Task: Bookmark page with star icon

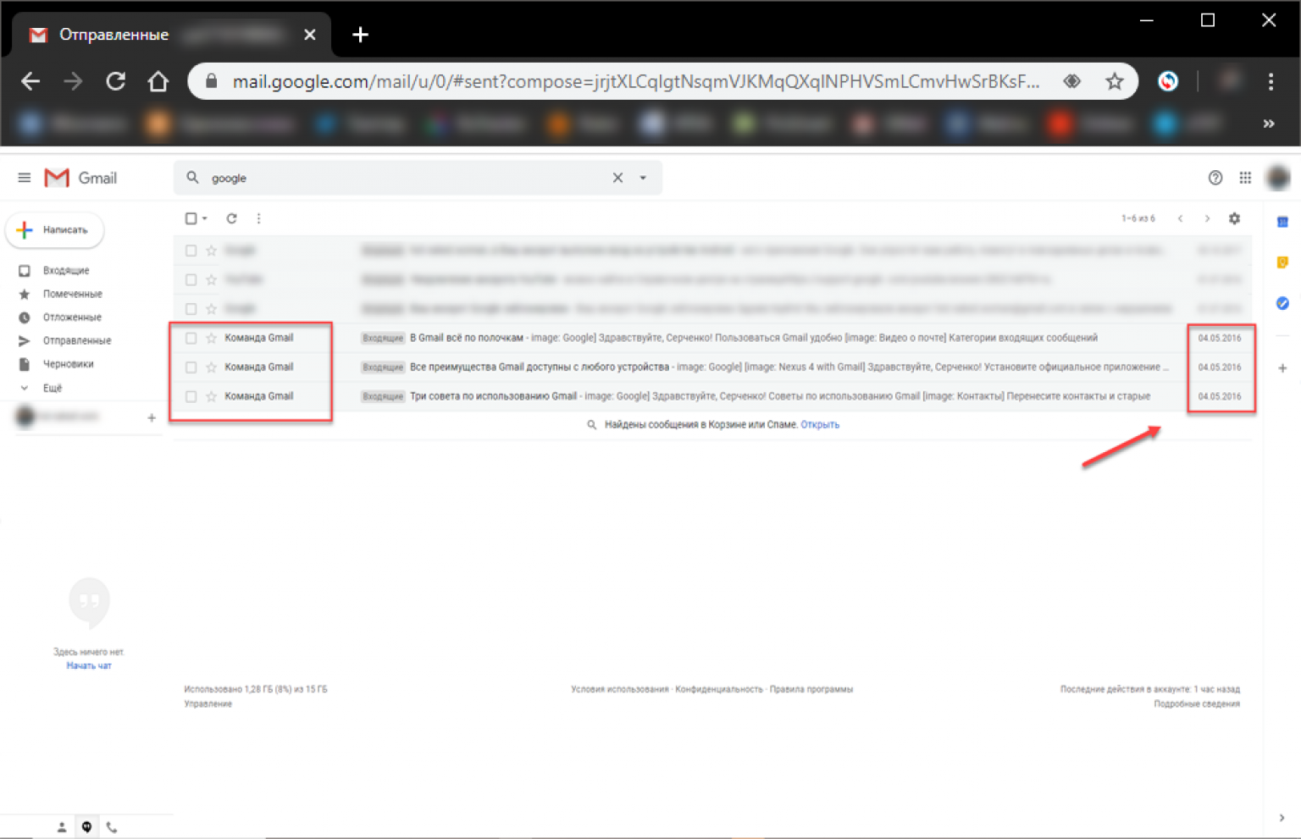Action: tap(1115, 81)
